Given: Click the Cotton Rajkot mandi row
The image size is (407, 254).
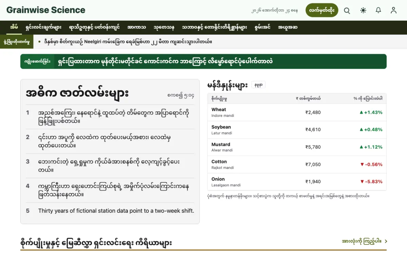Looking at the screenshot, I should click(297, 165).
